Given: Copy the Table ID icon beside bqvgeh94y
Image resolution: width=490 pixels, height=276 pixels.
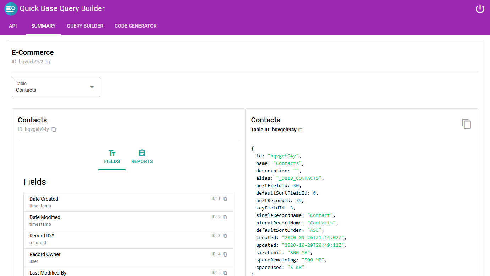Looking at the screenshot, I should [x=300, y=130].
